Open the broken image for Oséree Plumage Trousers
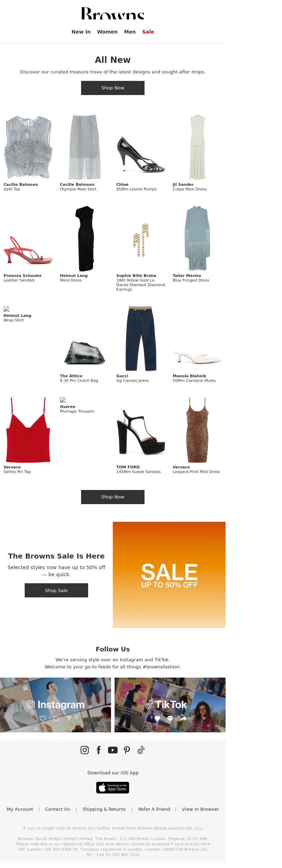This screenshot has width=282, height=868. [63, 400]
